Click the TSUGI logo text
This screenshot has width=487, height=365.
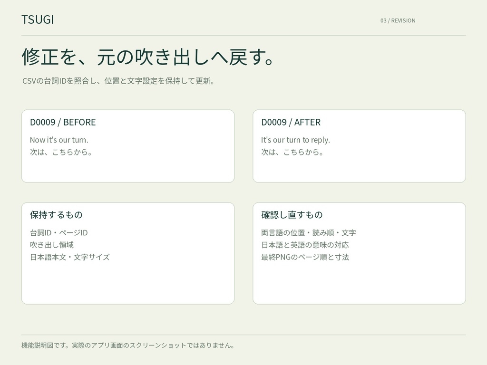pos(38,19)
